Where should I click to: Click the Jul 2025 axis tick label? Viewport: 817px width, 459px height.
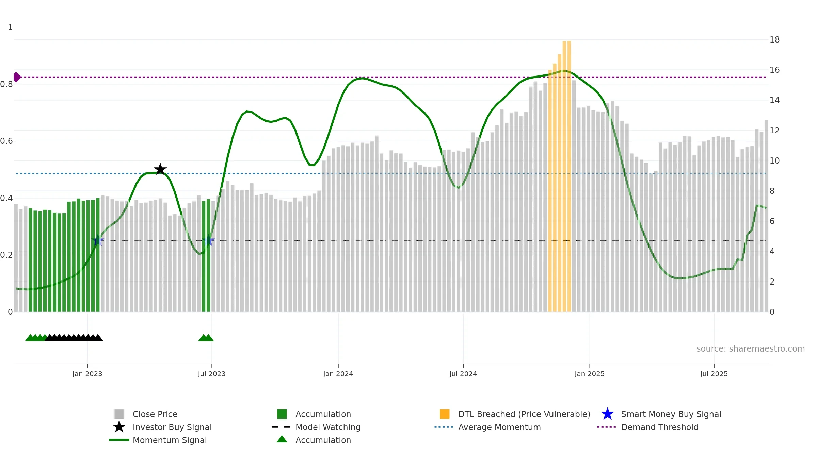point(714,374)
